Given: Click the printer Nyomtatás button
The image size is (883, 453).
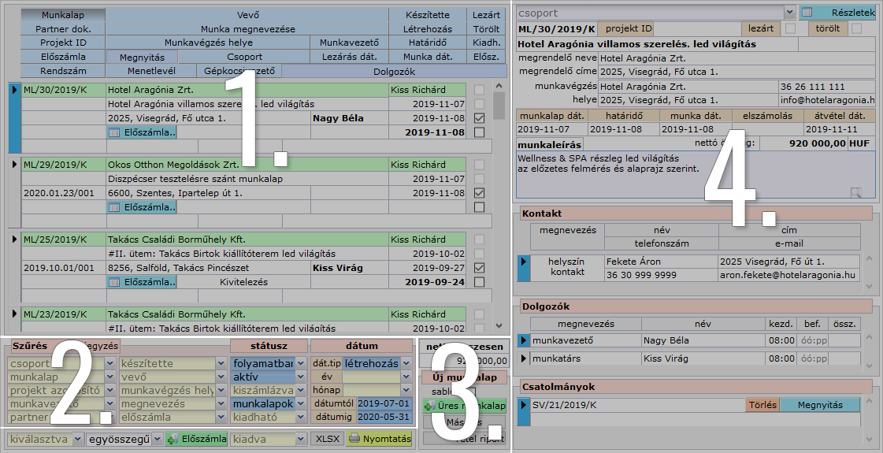Looking at the screenshot, I should [379, 439].
